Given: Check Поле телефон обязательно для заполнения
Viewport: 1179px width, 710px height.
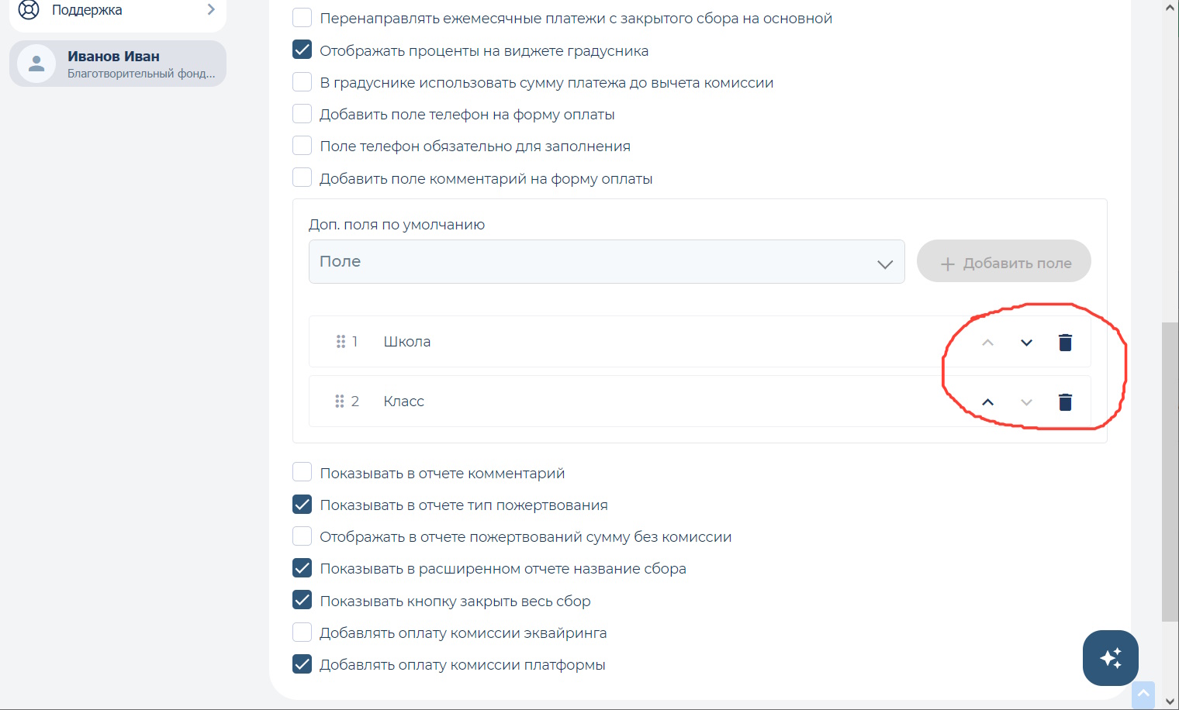Looking at the screenshot, I should point(303,146).
